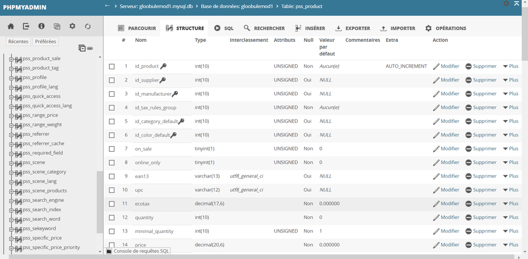Check the online_only row checkbox
The height and width of the screenshot is (259, 528).
(x=112, y=163)
